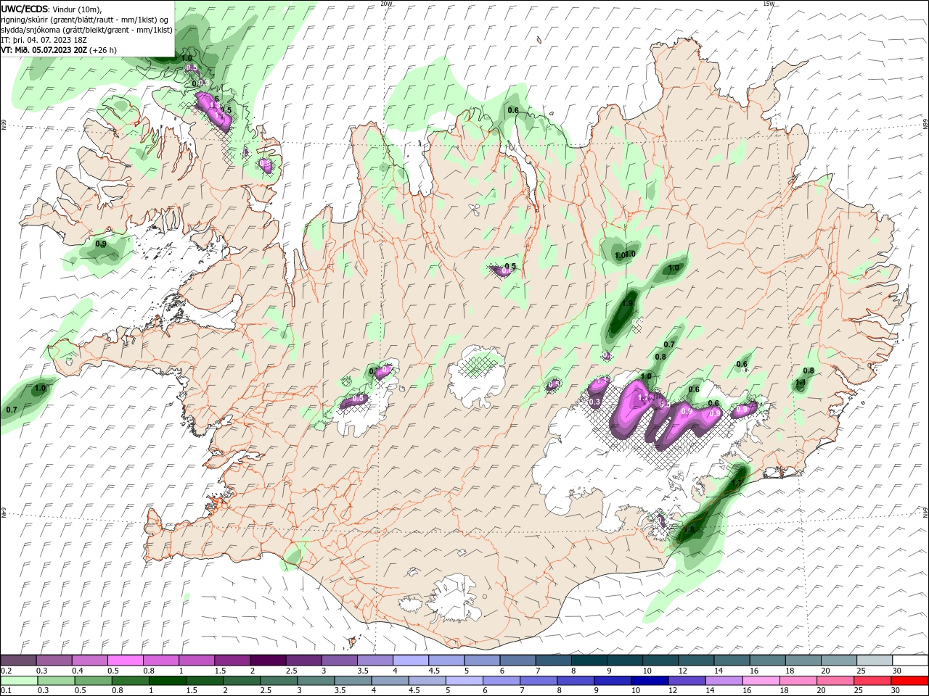Select the '1.8' value near the southeast coast

[x=688, y=530]
